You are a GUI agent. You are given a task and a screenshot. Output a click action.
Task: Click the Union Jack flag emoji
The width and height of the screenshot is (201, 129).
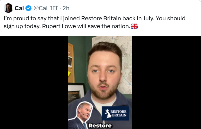coord(134,26)
